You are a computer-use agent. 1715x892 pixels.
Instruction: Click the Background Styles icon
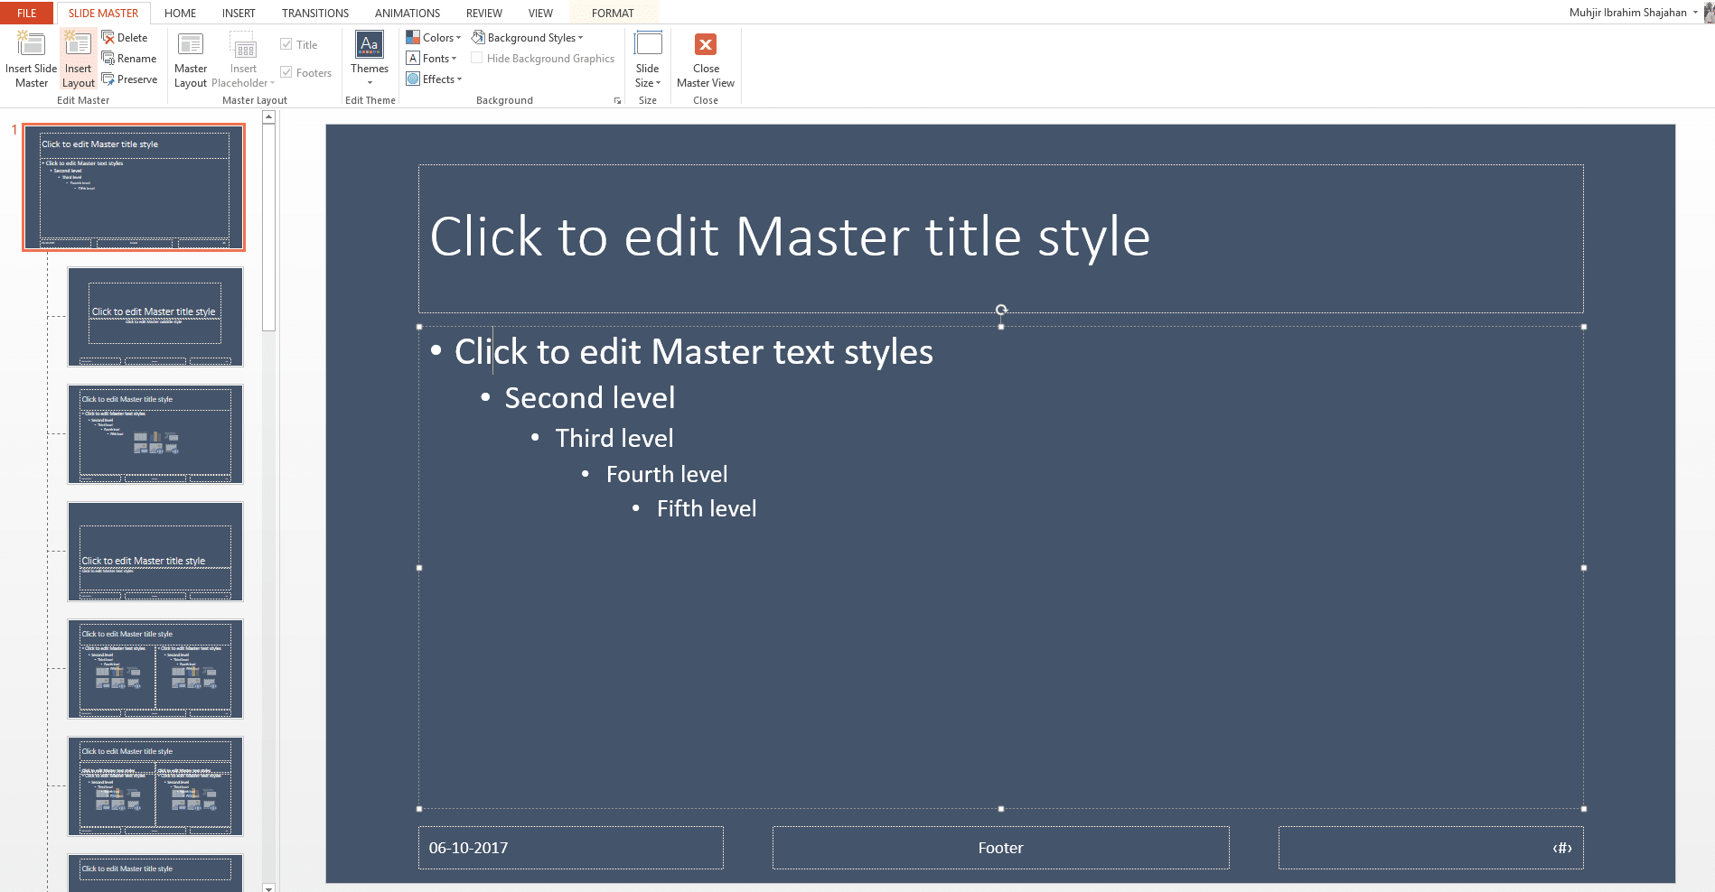[x=478, y=38]
